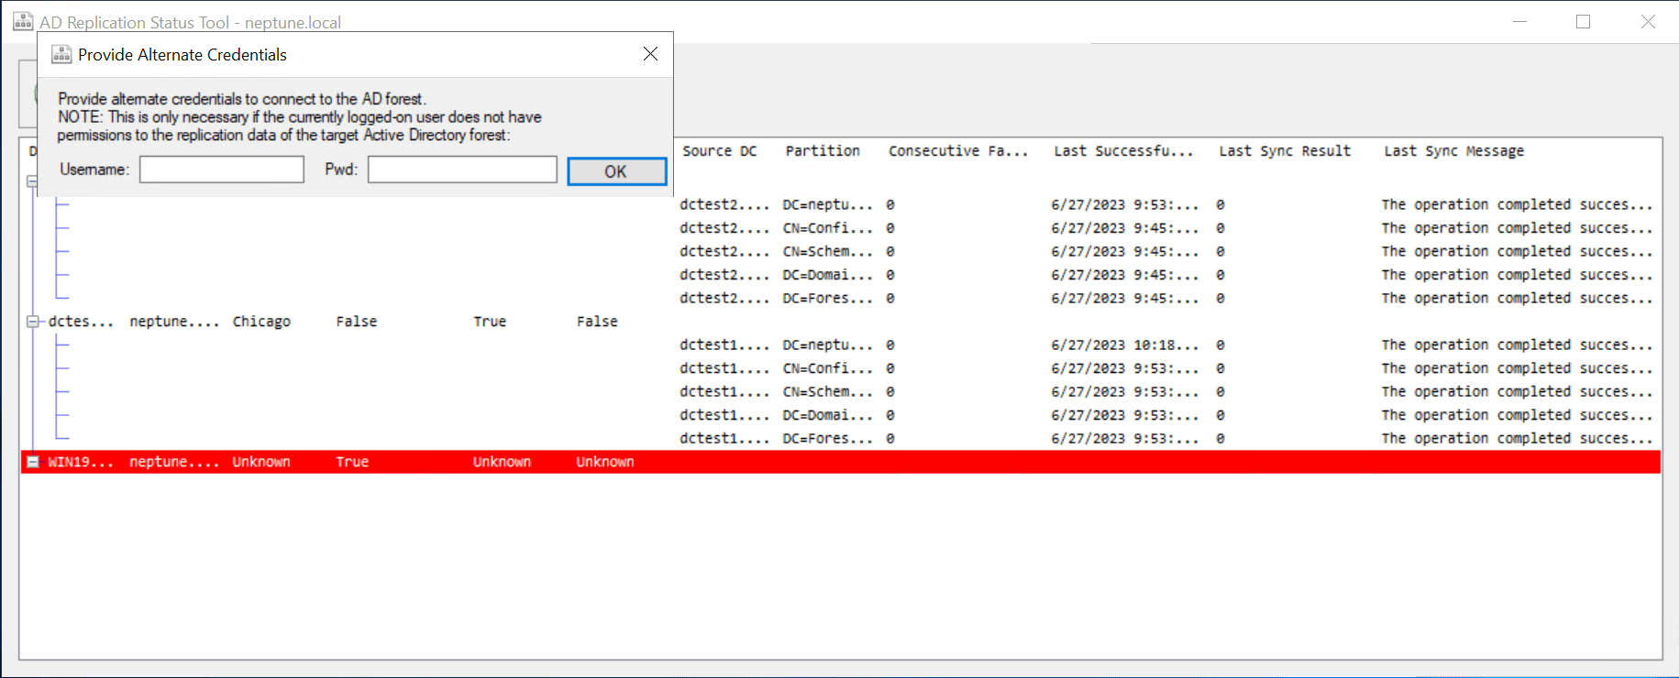Image resolution: width=1679 pixels, height=678 pixels.
Task: Click the dctest2 DC=Domai... partition cell
Action: pyautogui.click(x=827, y=275)
